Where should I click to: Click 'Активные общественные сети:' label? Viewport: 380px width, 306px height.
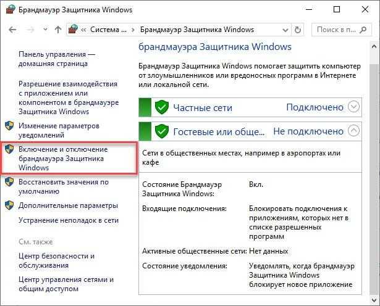pos(195,251)
